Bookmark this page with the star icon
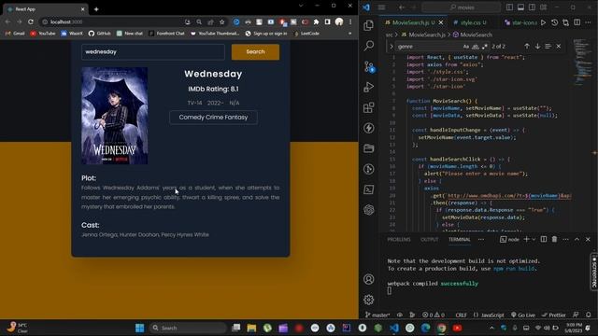 point(222,22)
